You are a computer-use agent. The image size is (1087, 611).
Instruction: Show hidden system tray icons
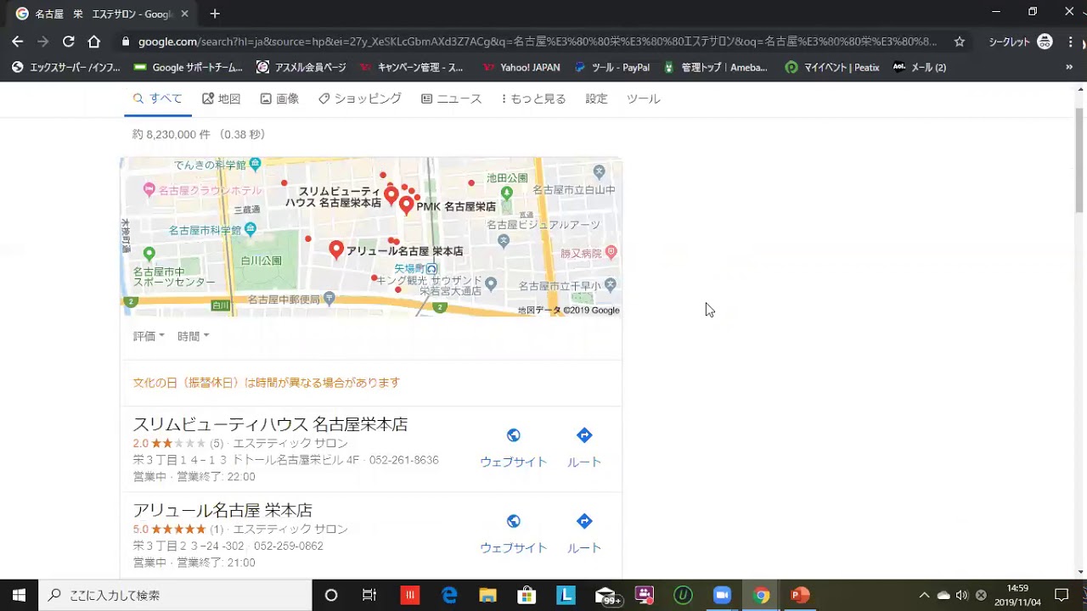coord(924,595)
